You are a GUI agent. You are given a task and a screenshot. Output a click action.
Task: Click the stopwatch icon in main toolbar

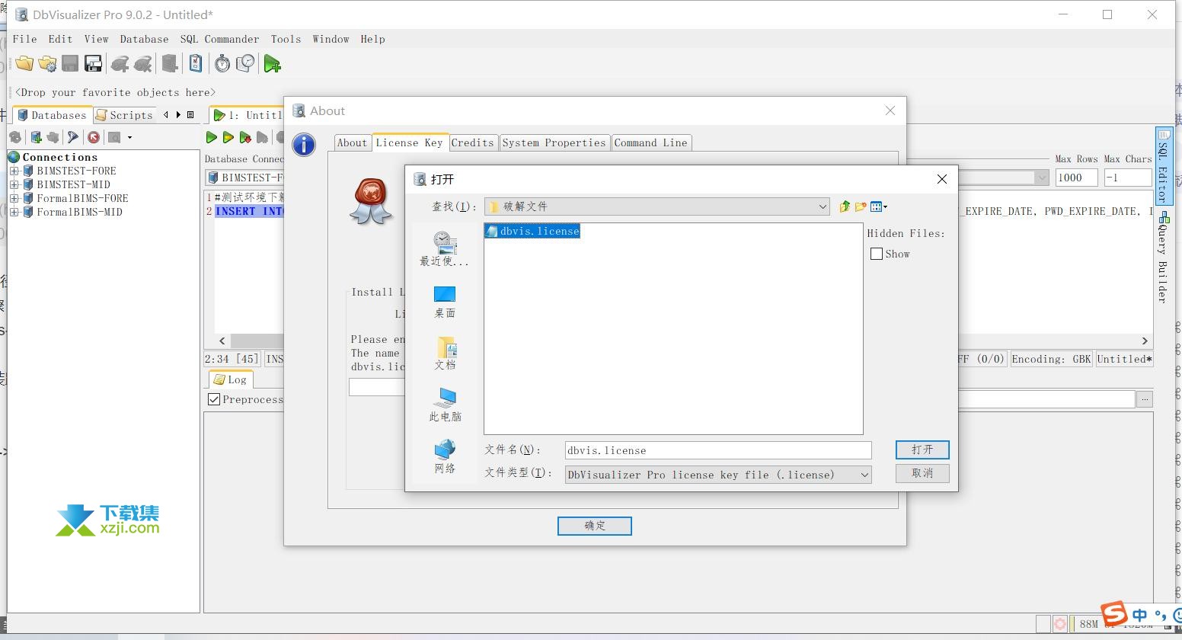pos(222,64)
